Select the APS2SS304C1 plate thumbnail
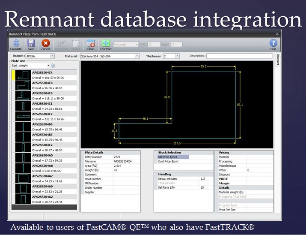 [23, 106]
